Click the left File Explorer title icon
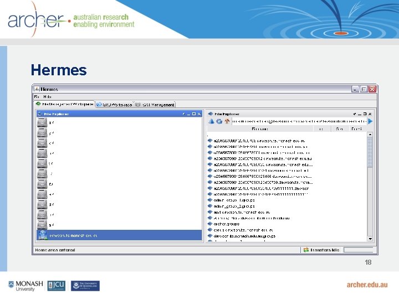Screen dimensions: 399x299 pyautogui.click(x=39, y=114)
